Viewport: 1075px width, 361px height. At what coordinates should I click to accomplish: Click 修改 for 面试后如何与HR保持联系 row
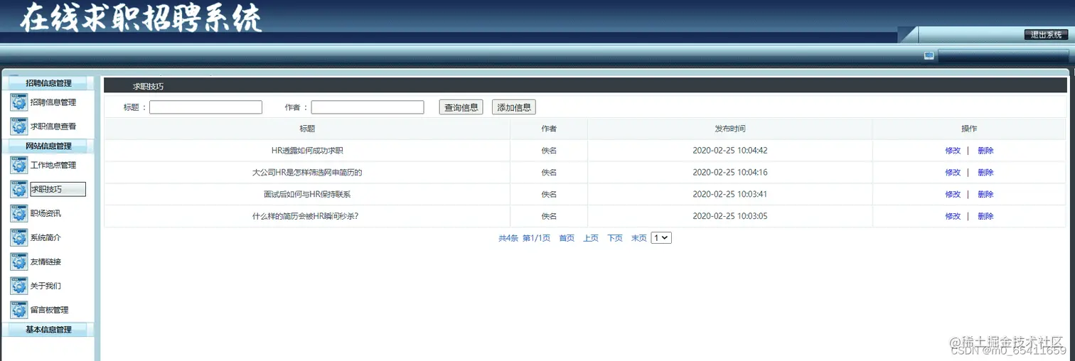(x=953, y=195)
